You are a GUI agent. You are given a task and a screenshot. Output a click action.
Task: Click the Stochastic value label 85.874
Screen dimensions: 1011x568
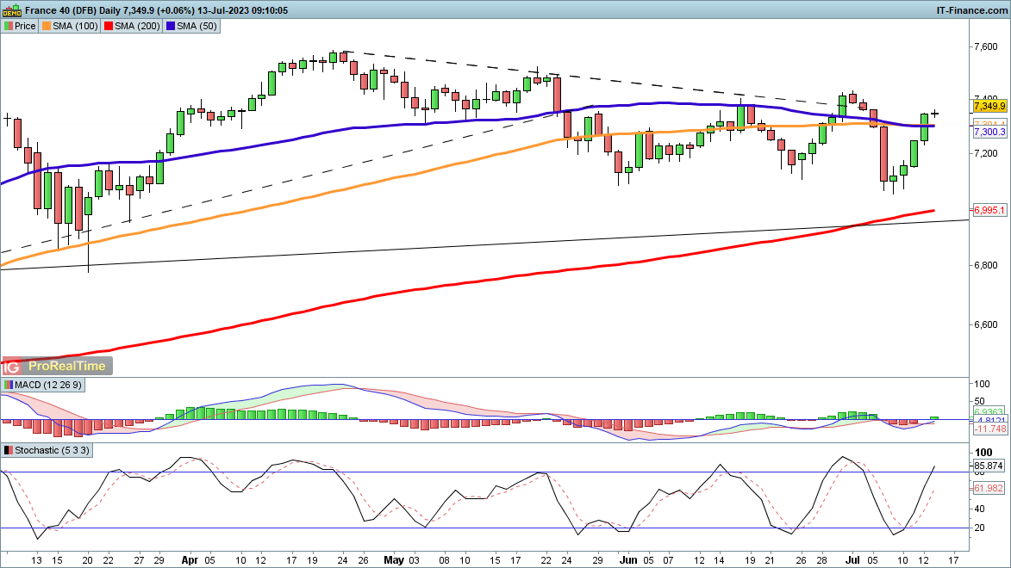(989, 465)
